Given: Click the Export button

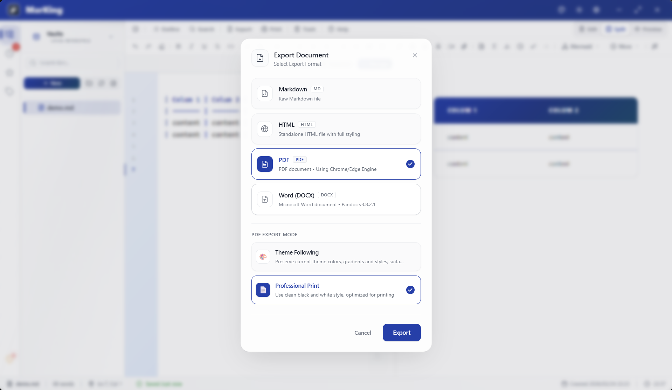Looking at the screenshot, I should coord(401,333).
